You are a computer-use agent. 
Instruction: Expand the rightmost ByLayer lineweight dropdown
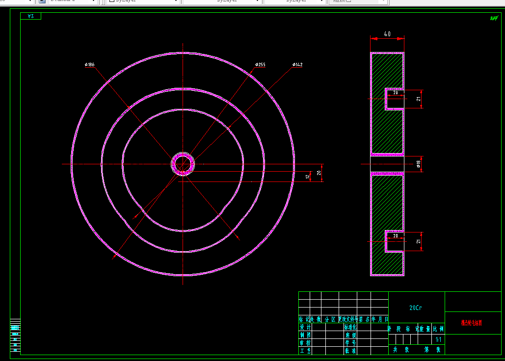tap(320, 1)
